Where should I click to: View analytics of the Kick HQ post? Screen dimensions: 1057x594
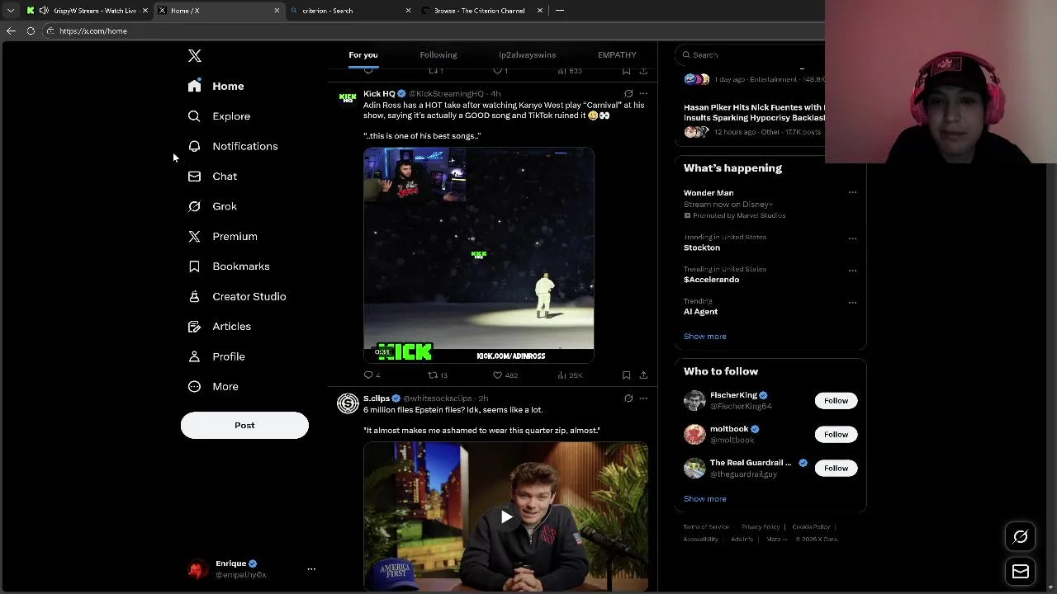tap(570, 375)
